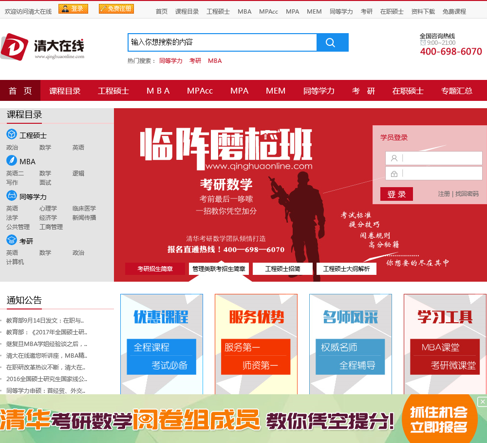This screenshot has width=487, height=443.
Task: Click the MBA feather icon in sidebar
Action: point(12,160)
